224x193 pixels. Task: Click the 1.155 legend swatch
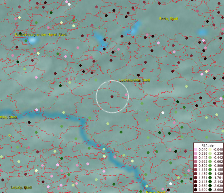[196, 170]
